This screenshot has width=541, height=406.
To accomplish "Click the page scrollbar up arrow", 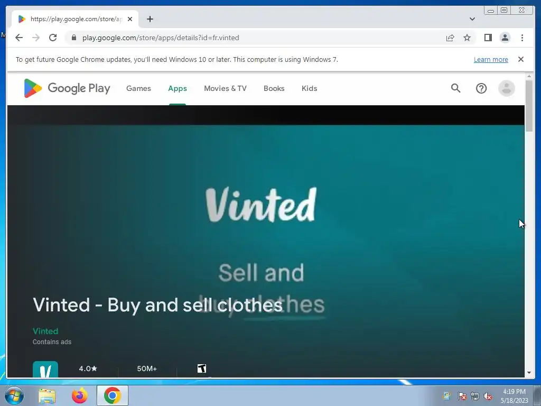I will pyautogui.click(x=529, y=76).
